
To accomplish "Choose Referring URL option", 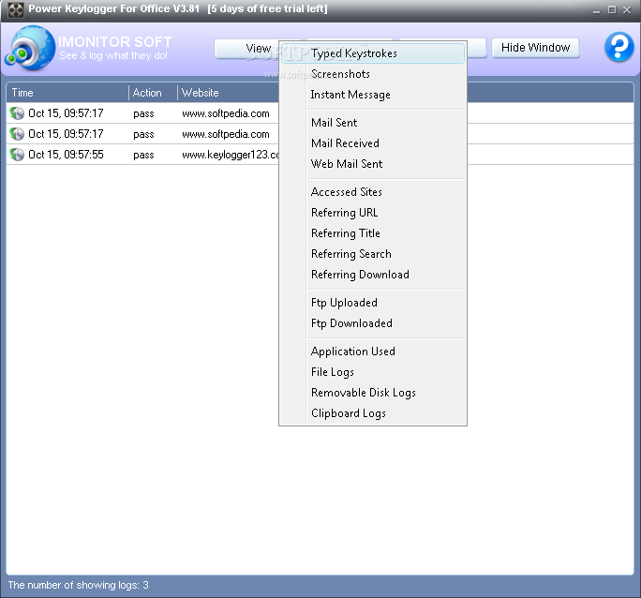I will click(373, 213).
